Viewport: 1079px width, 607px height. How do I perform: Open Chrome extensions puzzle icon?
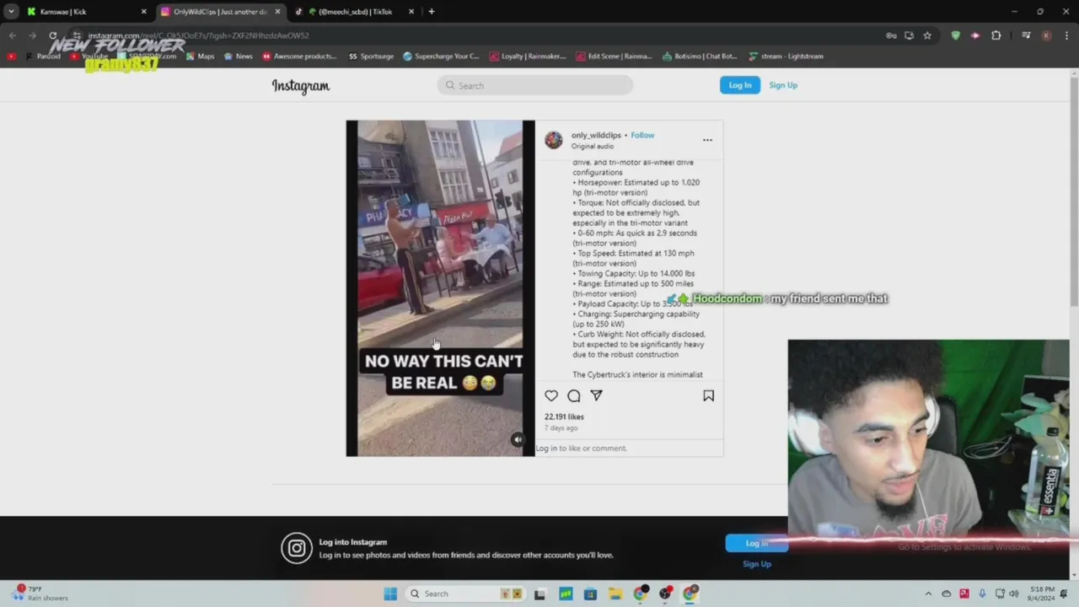(996, 35)
